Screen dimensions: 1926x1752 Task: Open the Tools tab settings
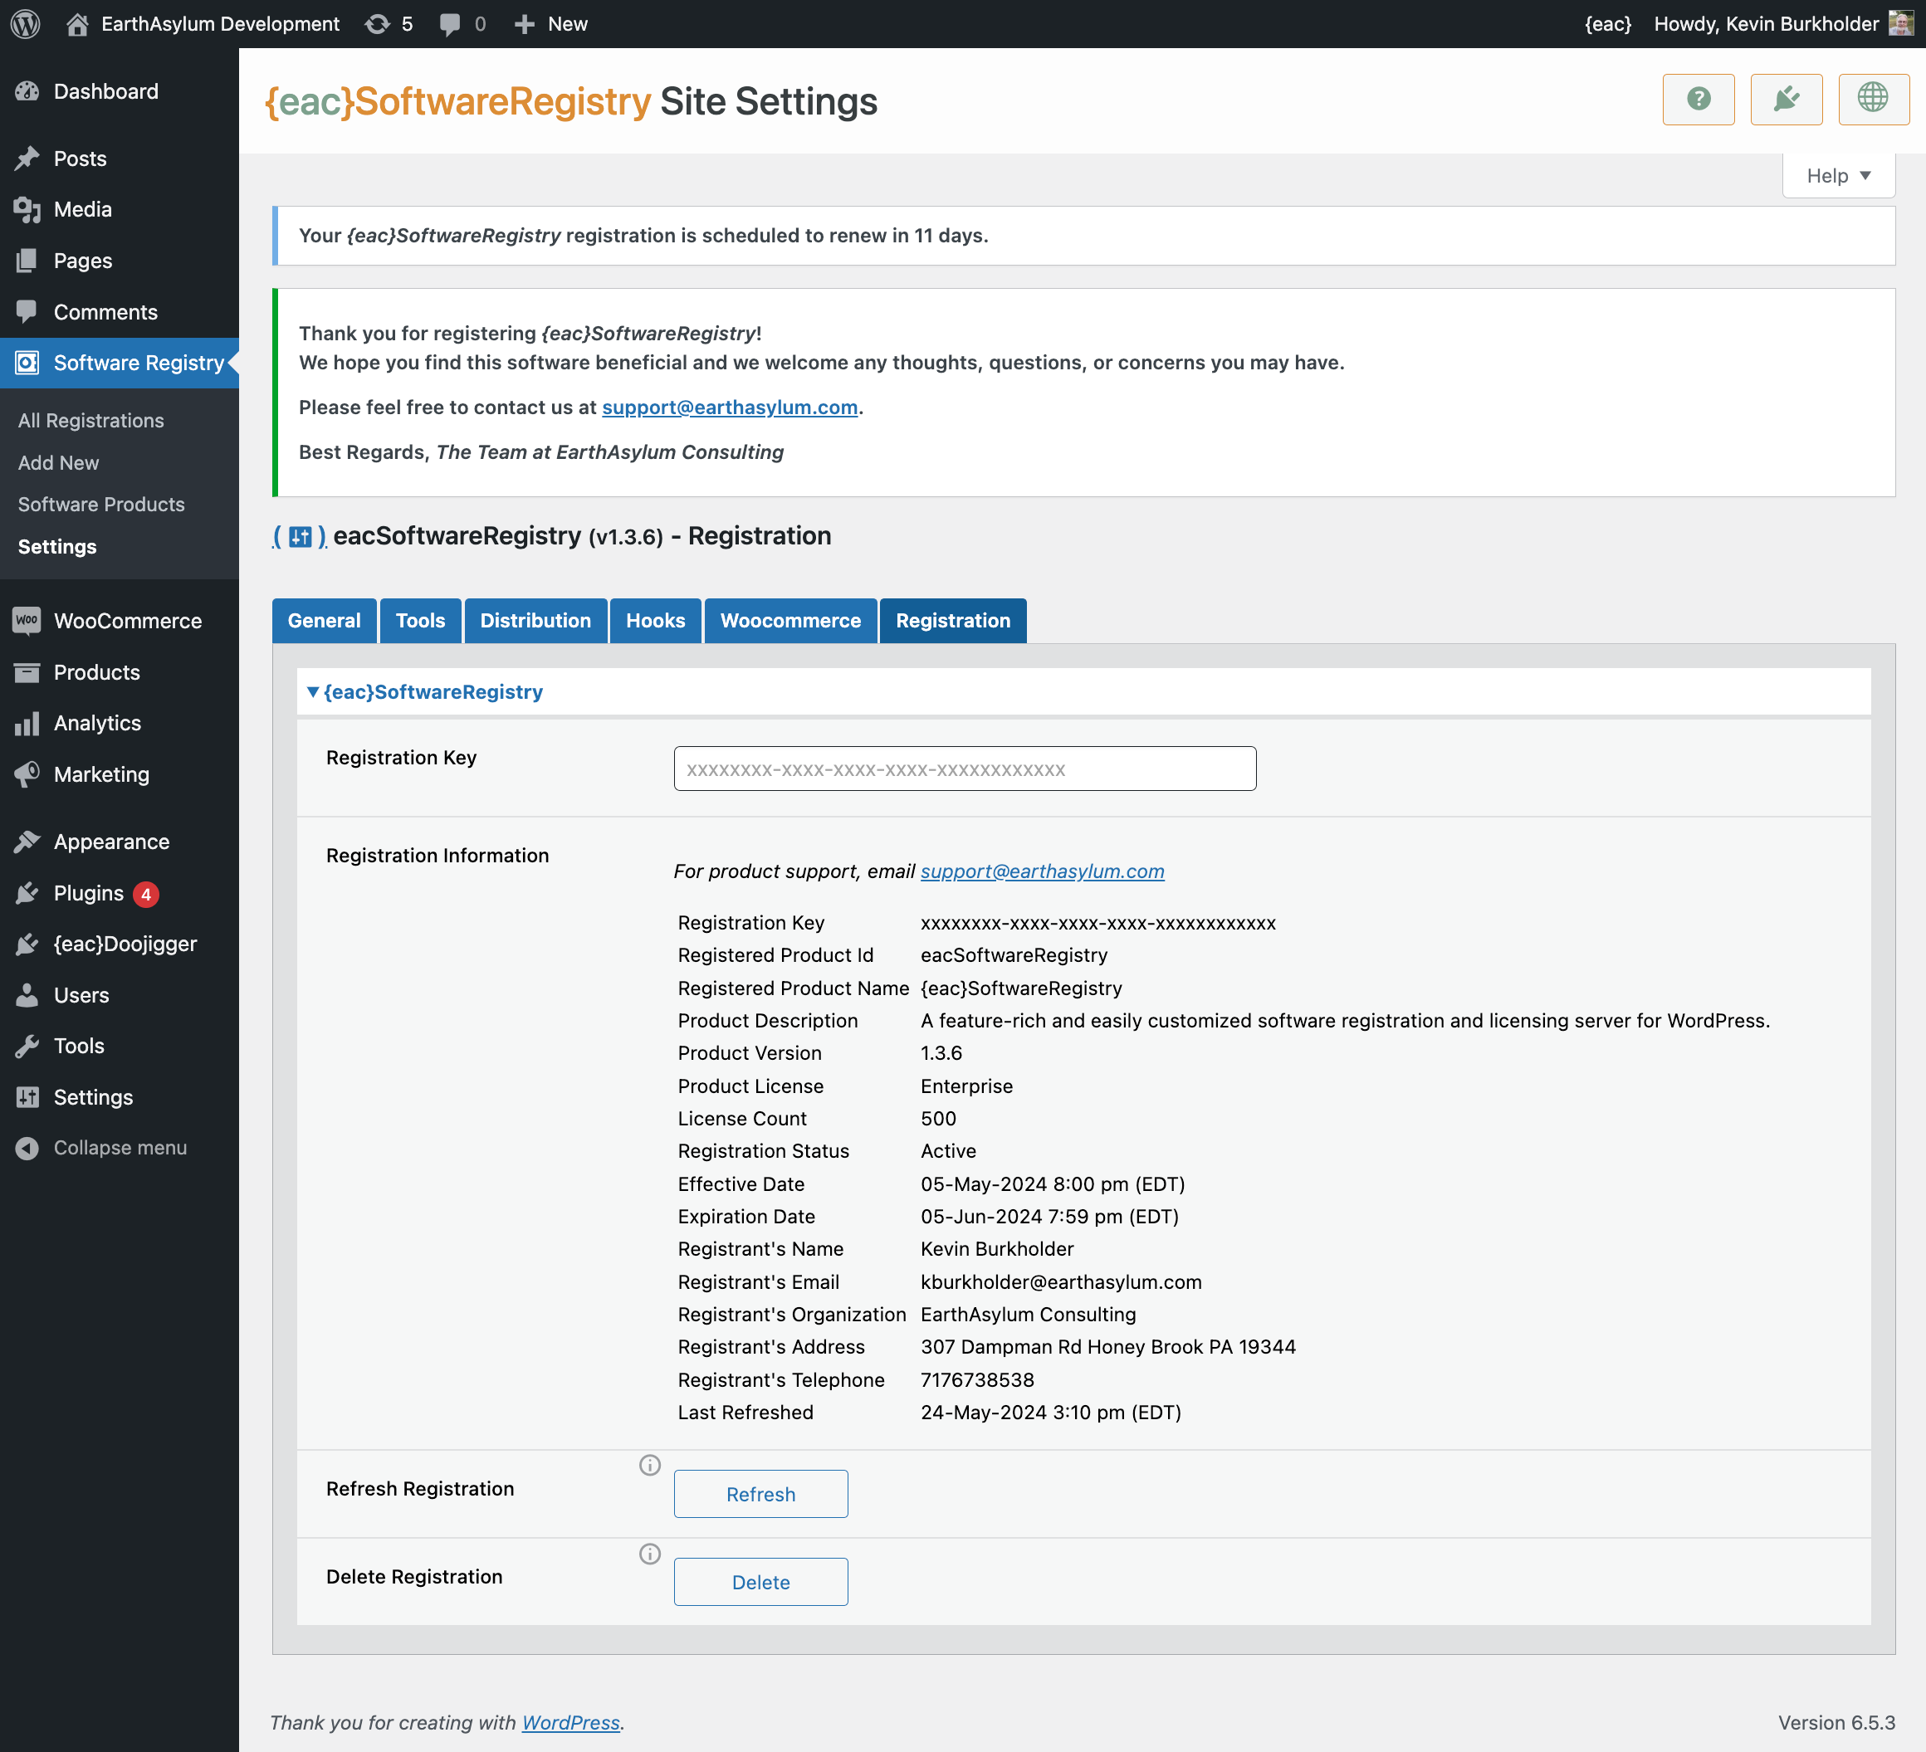point(419,620)
